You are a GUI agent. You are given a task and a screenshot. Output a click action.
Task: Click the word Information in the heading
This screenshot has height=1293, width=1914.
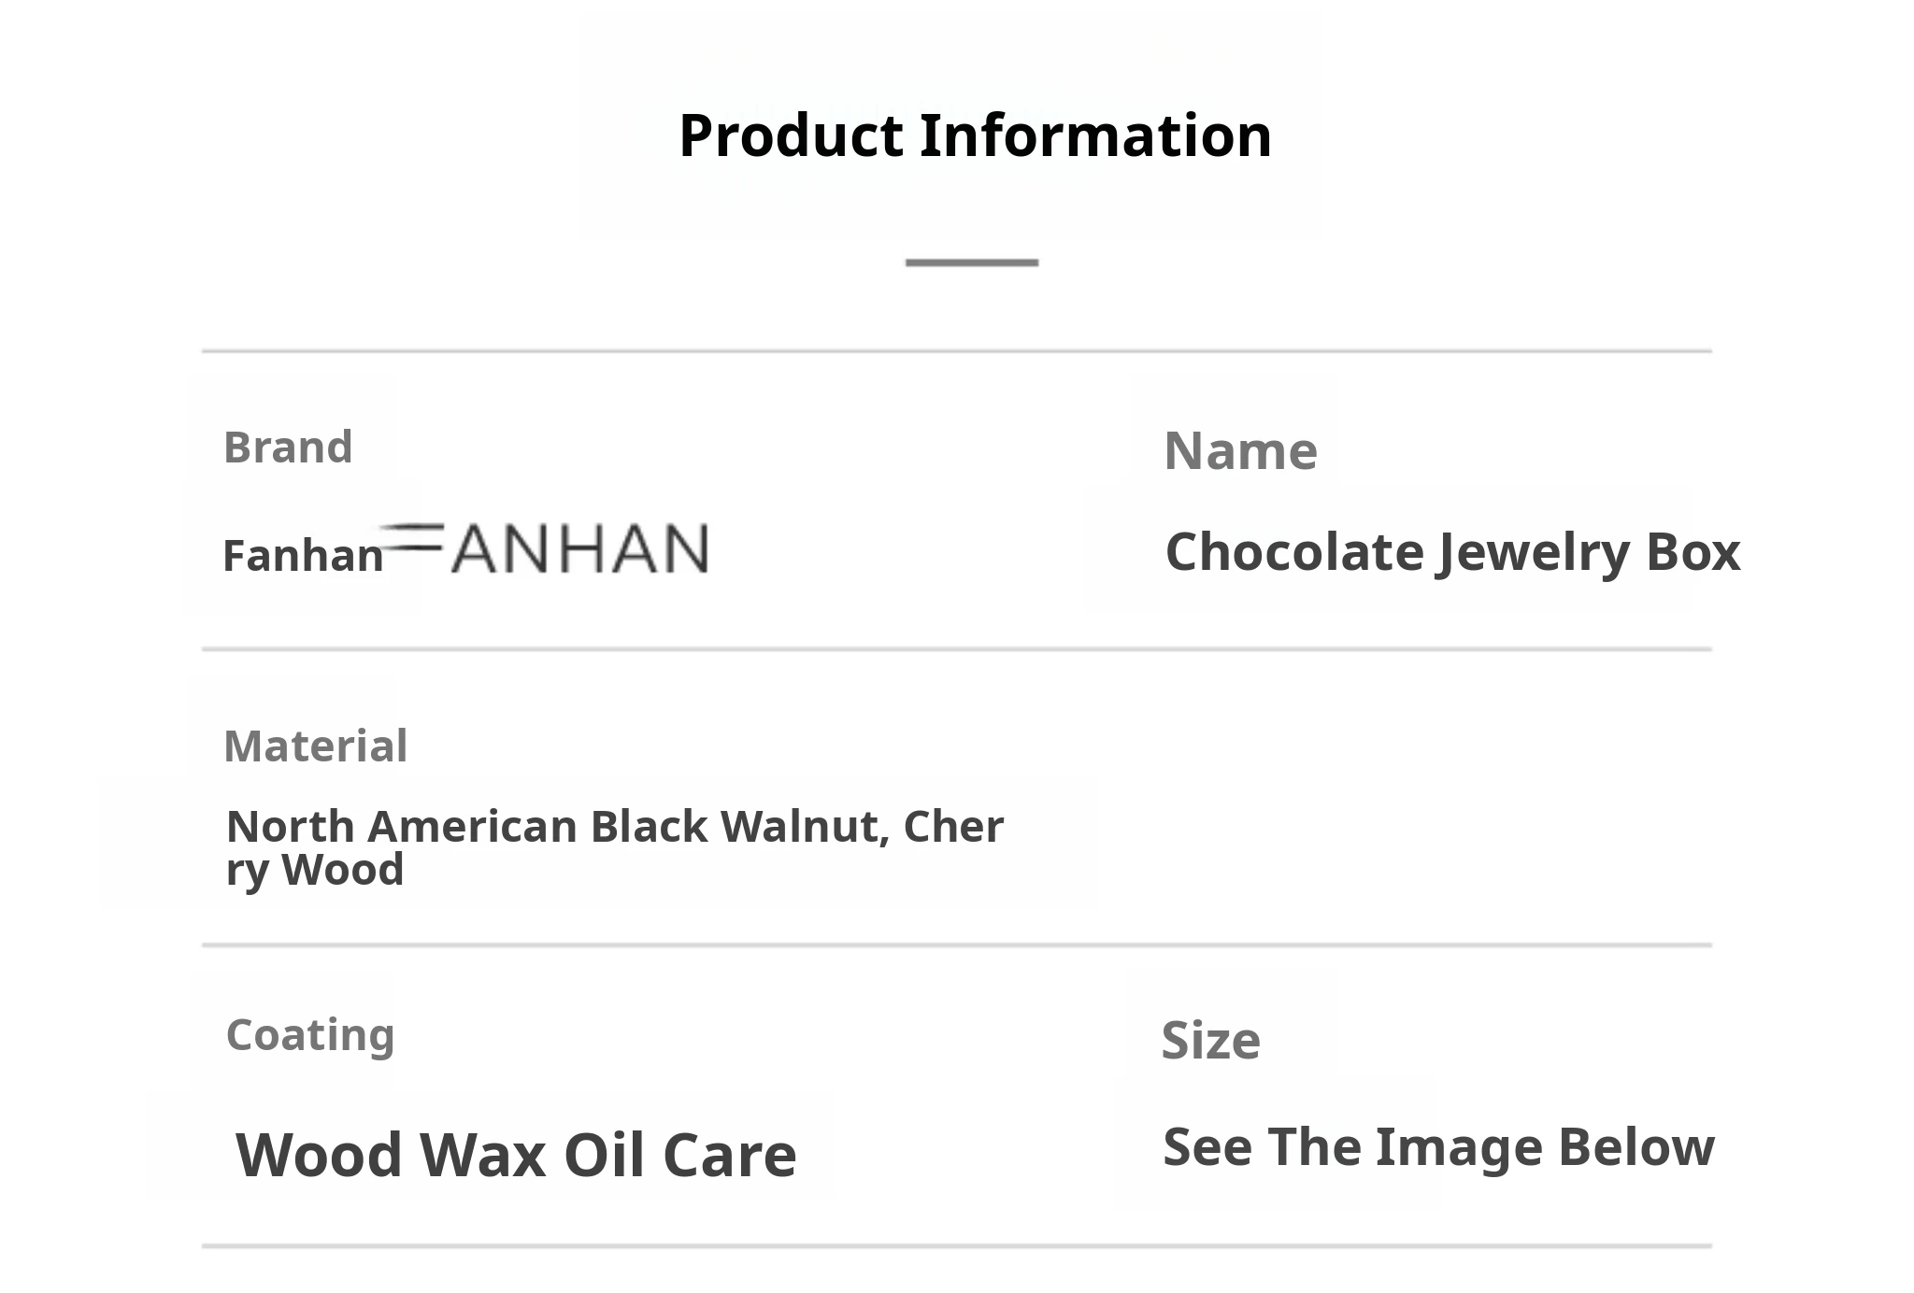tap(1095, 135)
